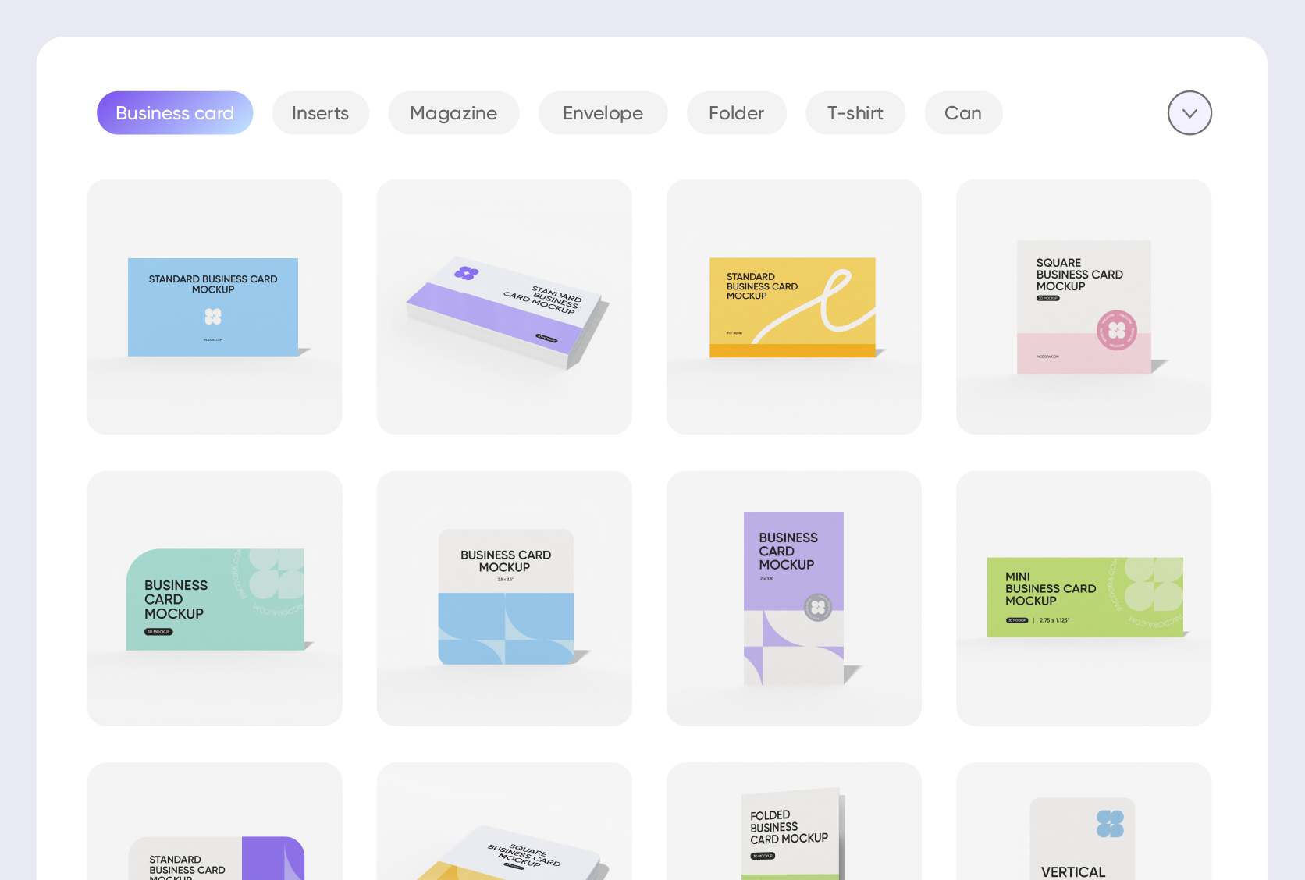The image size is (1305, 880).
Task: View the Square Business Card Mockup with pink badge
Action: 1083,306
